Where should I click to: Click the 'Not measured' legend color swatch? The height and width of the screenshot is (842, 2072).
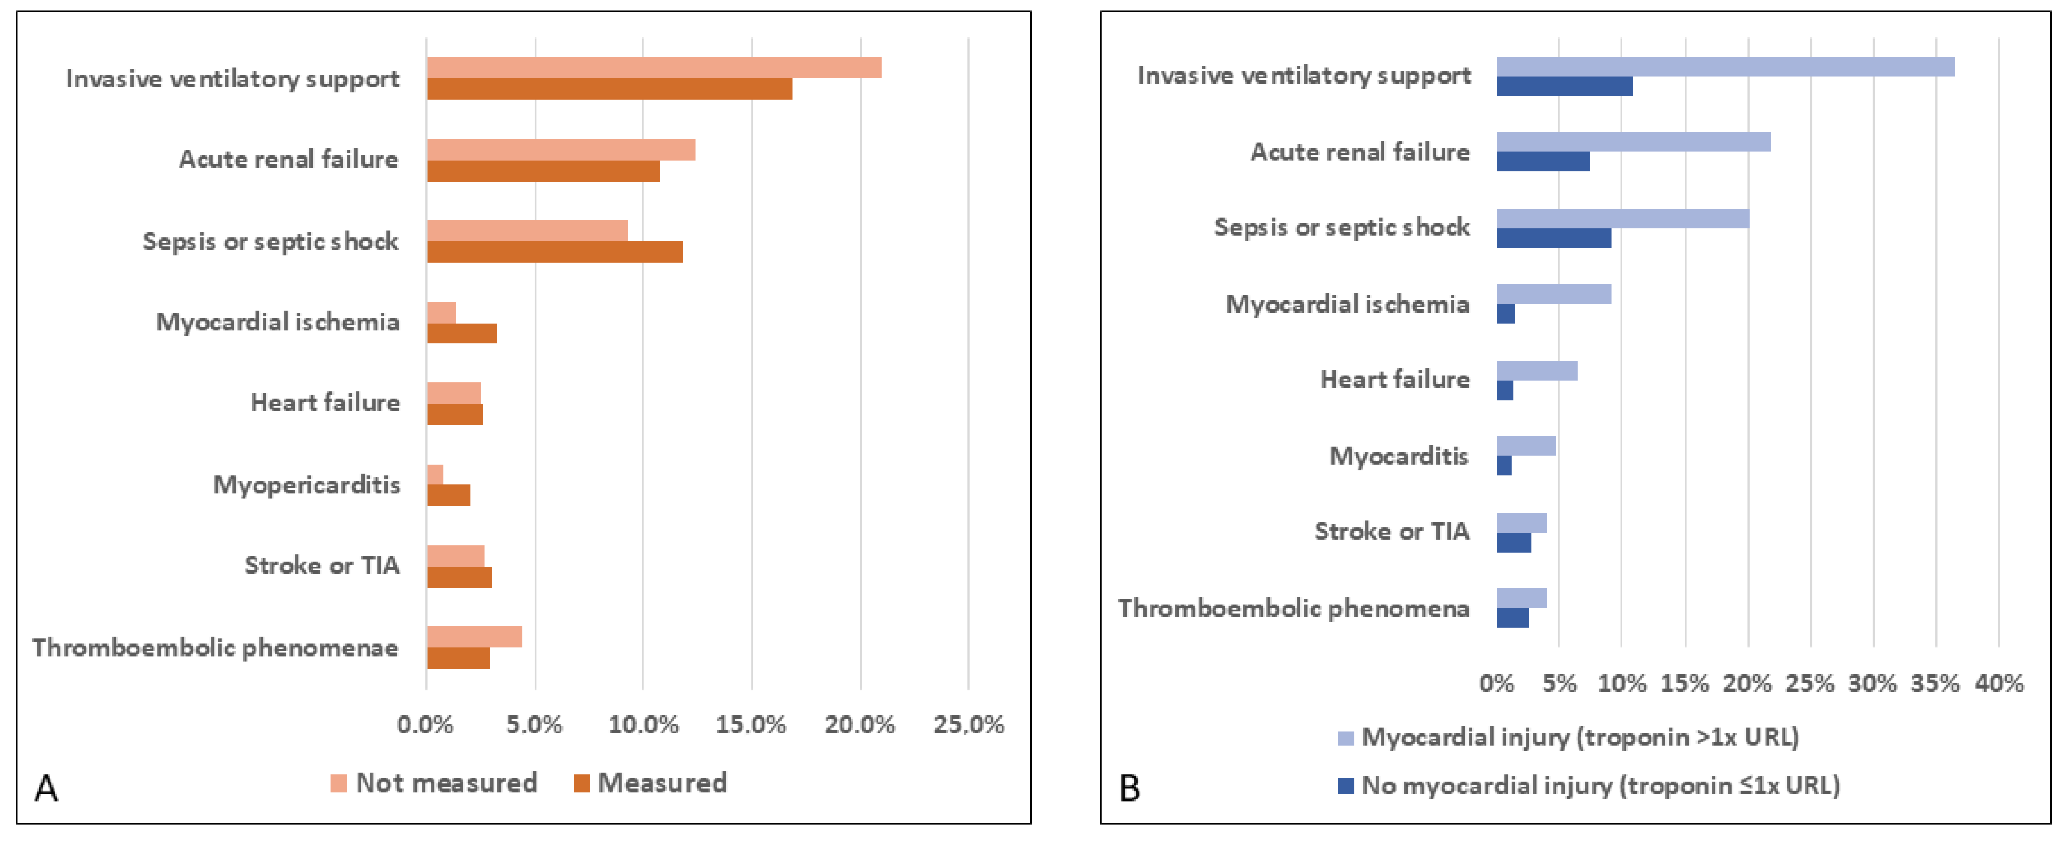(339, 783)
